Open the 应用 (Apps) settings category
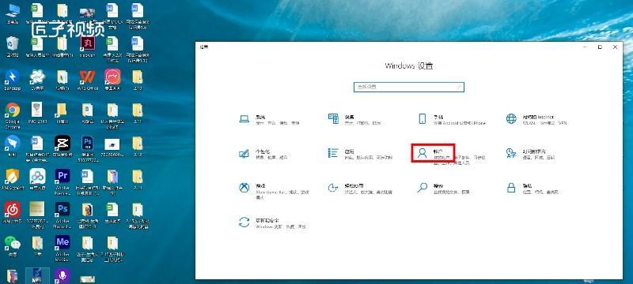The width and height of the screenshot is (633, 284). click(360, 154)
